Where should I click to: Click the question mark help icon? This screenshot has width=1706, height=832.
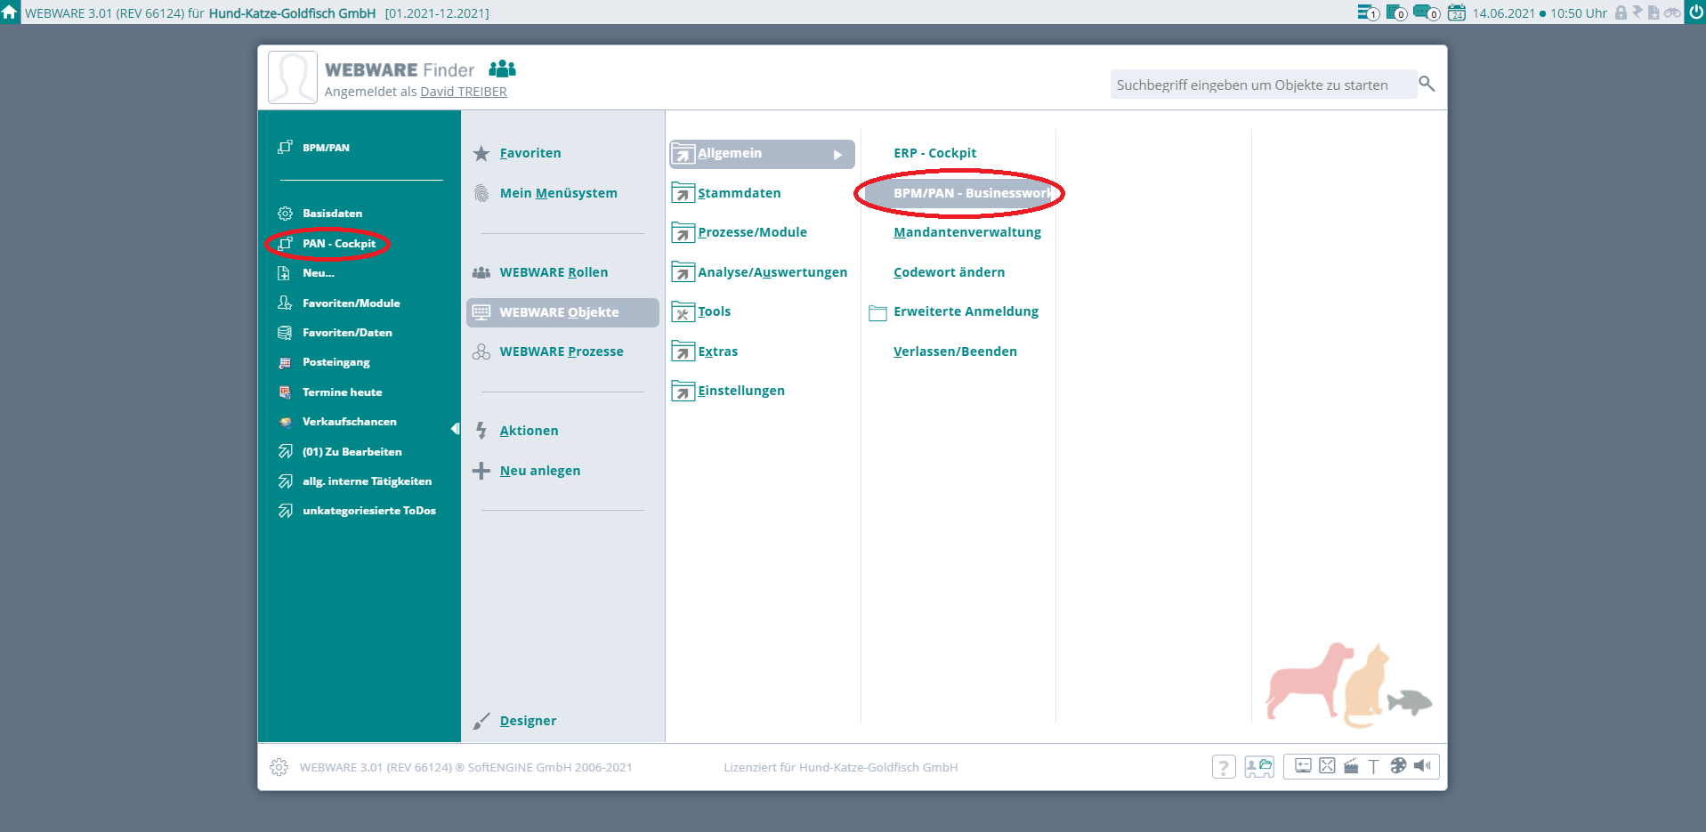click(x=1223, y=767)
